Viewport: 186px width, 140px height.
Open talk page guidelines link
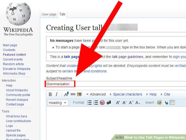coord(127,57)
